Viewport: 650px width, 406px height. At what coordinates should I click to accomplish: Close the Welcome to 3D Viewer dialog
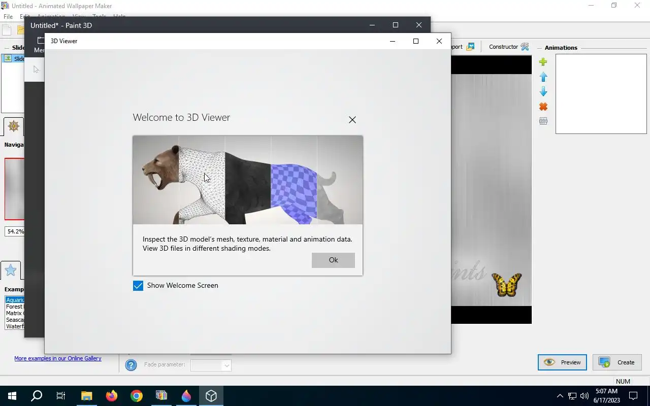352,120
